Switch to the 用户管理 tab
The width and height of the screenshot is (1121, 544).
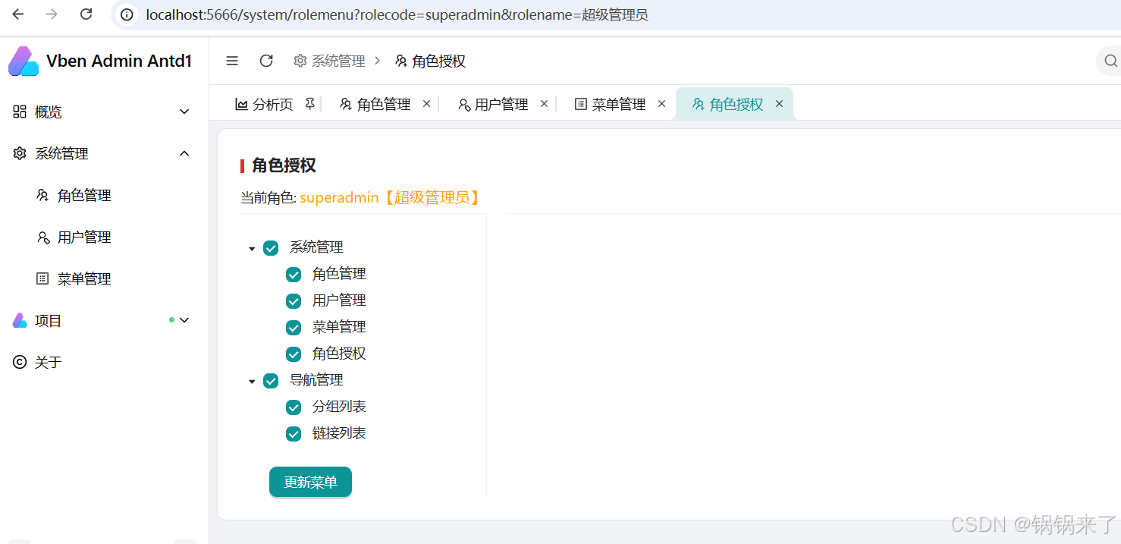click(502, 104)
